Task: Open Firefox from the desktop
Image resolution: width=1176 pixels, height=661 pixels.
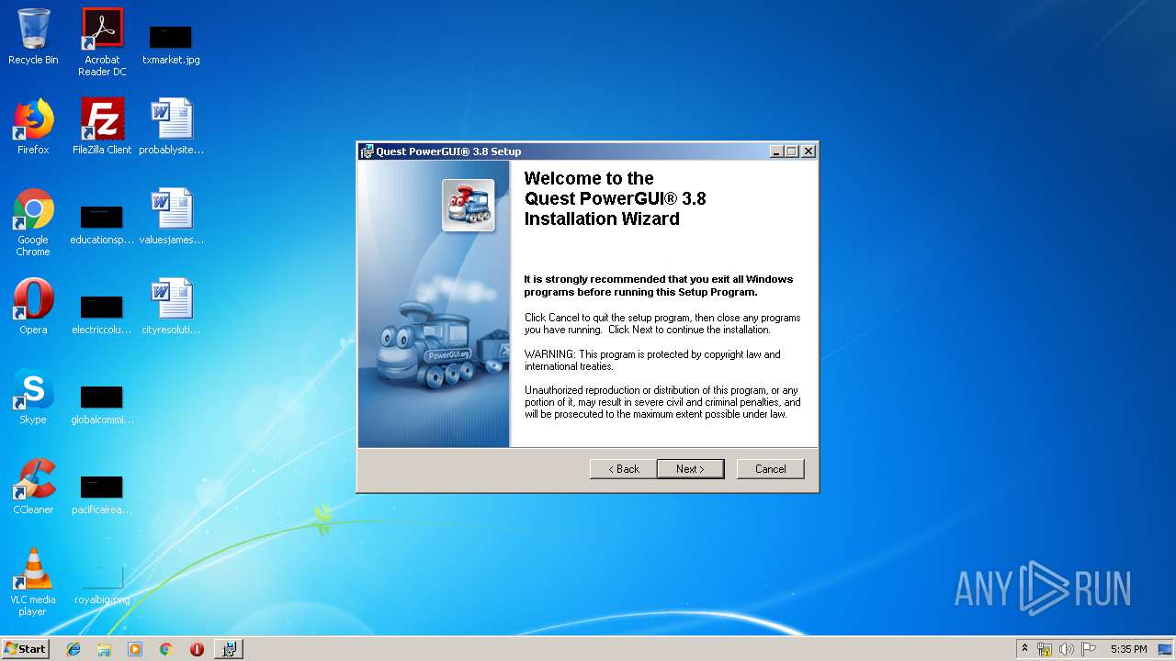Action: pos(33,127)
